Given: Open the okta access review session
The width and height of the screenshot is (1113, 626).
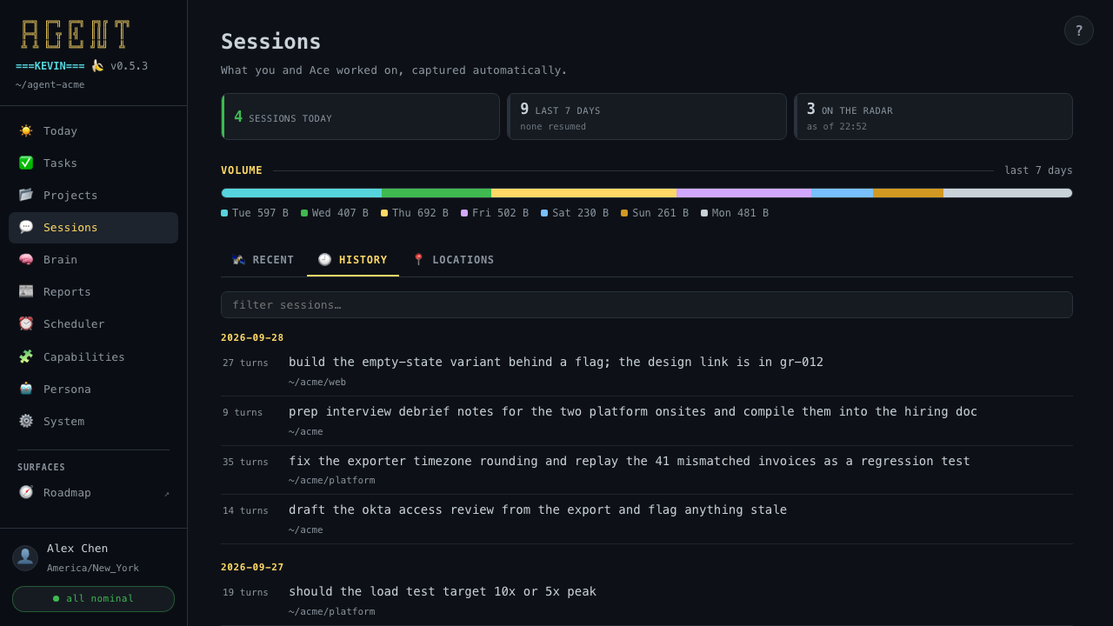Looking at the screenshot, I should [647, 519].
